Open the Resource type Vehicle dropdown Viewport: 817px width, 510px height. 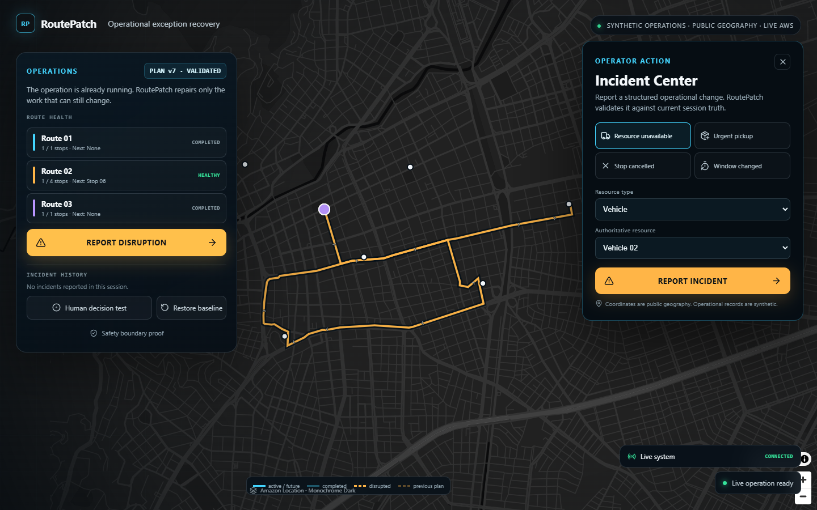692,210
